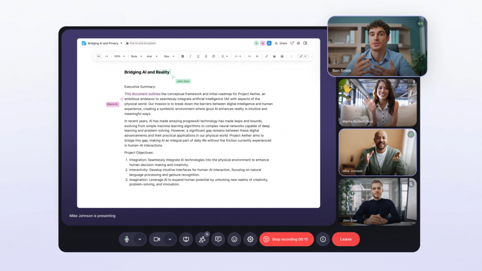Select Marina Norbert's video tile
The height and width of the screenshot is (271, 482).
tap(378, 103)
